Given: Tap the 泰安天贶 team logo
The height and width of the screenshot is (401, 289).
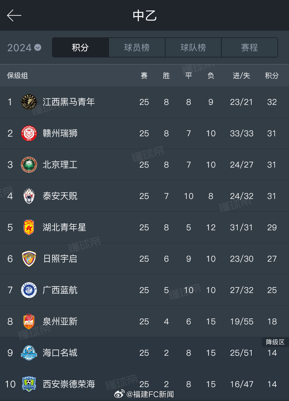Looking at the screenshot, I should click(29, 196).
